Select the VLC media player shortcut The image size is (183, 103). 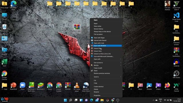77,87
